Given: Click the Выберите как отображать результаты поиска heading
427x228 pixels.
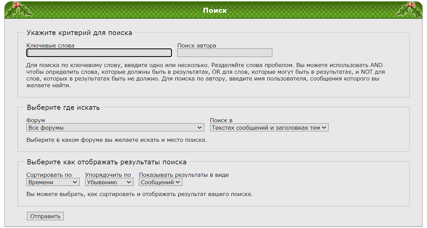Looking at the screenshot, I should [x=106, y=162].
